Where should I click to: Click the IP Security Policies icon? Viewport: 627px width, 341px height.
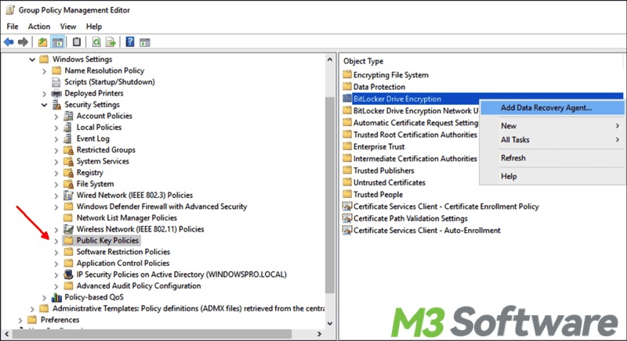pyautogui.click(x=68, y=275)
